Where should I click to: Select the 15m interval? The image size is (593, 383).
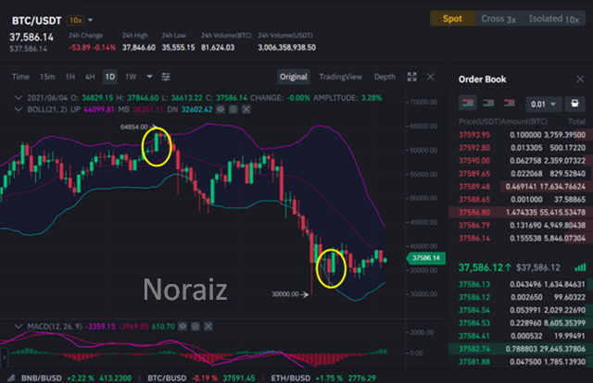click(47, 77)
